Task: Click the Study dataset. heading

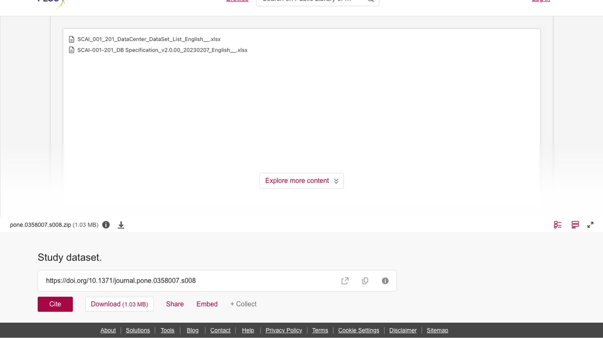Action: click(x=70, y=258)
